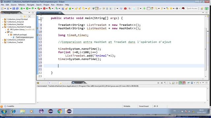Image resolution: width=211 pixels, height=118 pixels.
Task: Select the Java perspective icon at top right
Action: pyautogui.click(x=207, y=9)
